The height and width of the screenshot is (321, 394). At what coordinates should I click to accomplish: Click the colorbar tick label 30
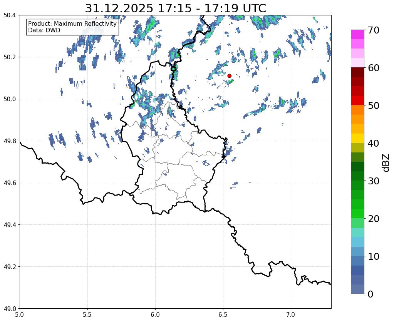click(x=373, y=181)
